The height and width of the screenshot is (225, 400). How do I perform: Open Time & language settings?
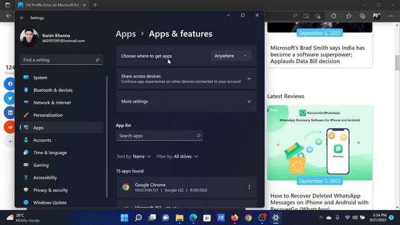[61, 152]
